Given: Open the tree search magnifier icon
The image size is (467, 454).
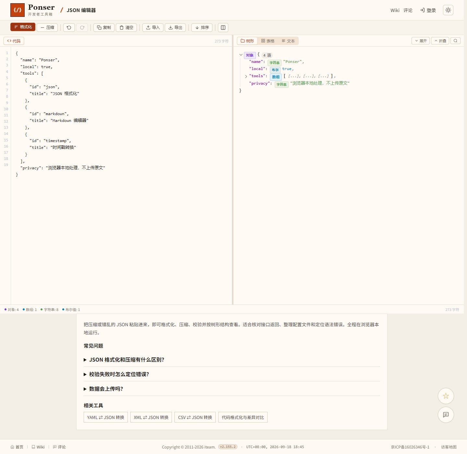Looking at the screenshot, I should 455,41.
